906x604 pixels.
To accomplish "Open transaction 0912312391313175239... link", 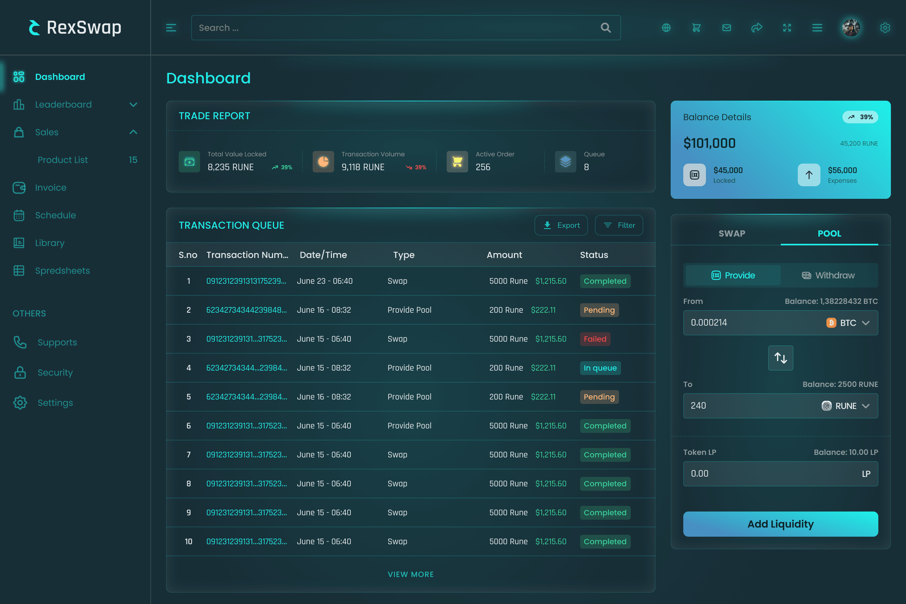I will click(x=246, y=281).
